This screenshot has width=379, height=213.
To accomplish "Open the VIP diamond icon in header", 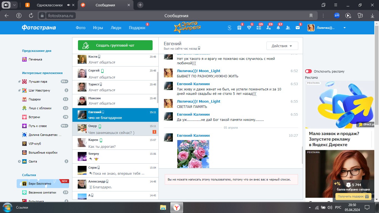I will (x=249, y=27).
